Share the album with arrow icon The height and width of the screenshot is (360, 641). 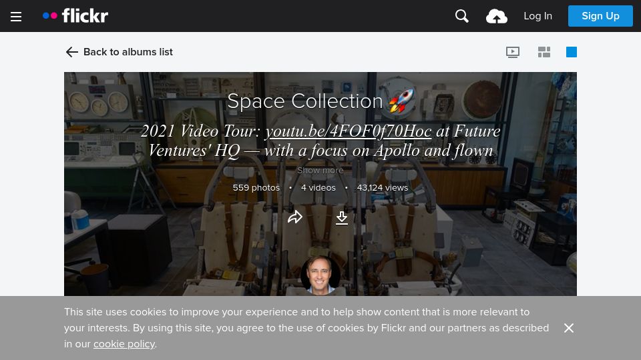pos(294,217)
